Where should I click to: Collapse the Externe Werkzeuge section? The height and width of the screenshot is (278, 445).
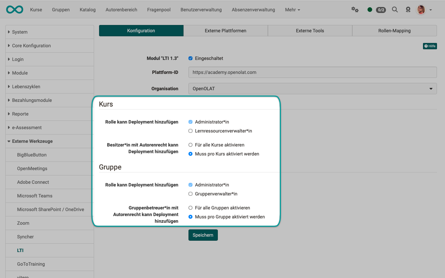tap(32, 141)
